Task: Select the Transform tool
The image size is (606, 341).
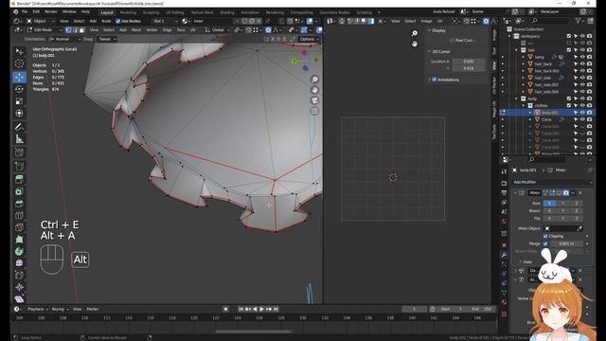Action: coord(19,114)
